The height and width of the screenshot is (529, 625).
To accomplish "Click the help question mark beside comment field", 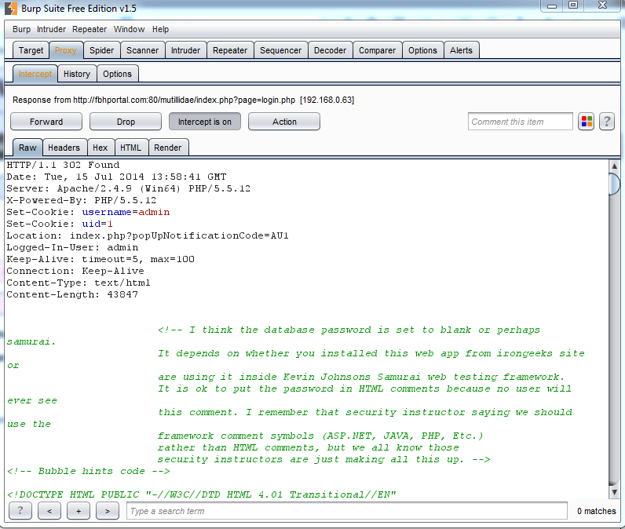I will 607,122.
